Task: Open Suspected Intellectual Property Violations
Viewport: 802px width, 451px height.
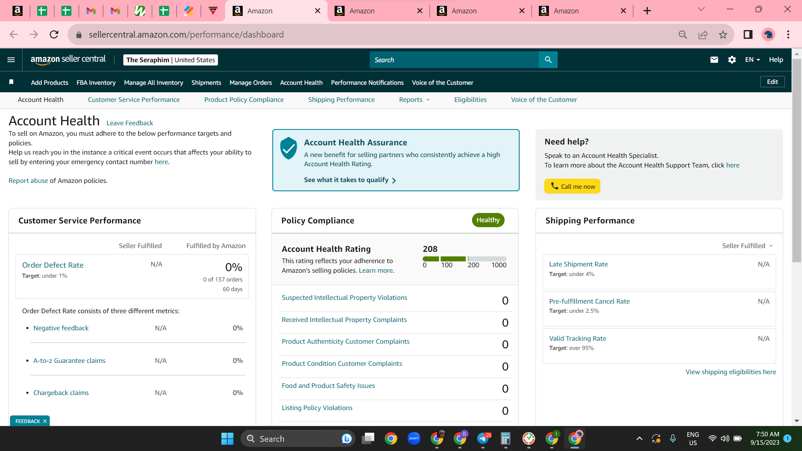Action: coord(344,298)
